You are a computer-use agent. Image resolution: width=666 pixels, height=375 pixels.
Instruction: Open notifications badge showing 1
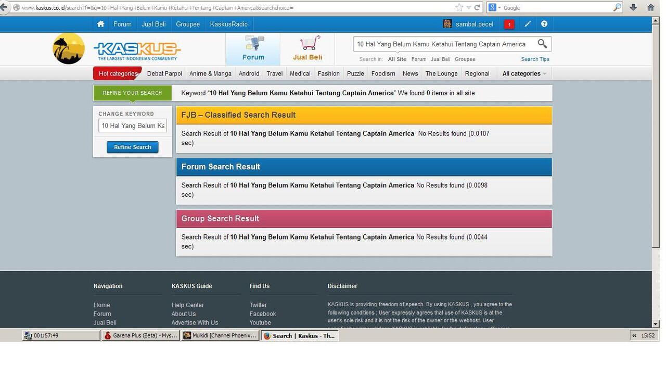pos(509,24)
